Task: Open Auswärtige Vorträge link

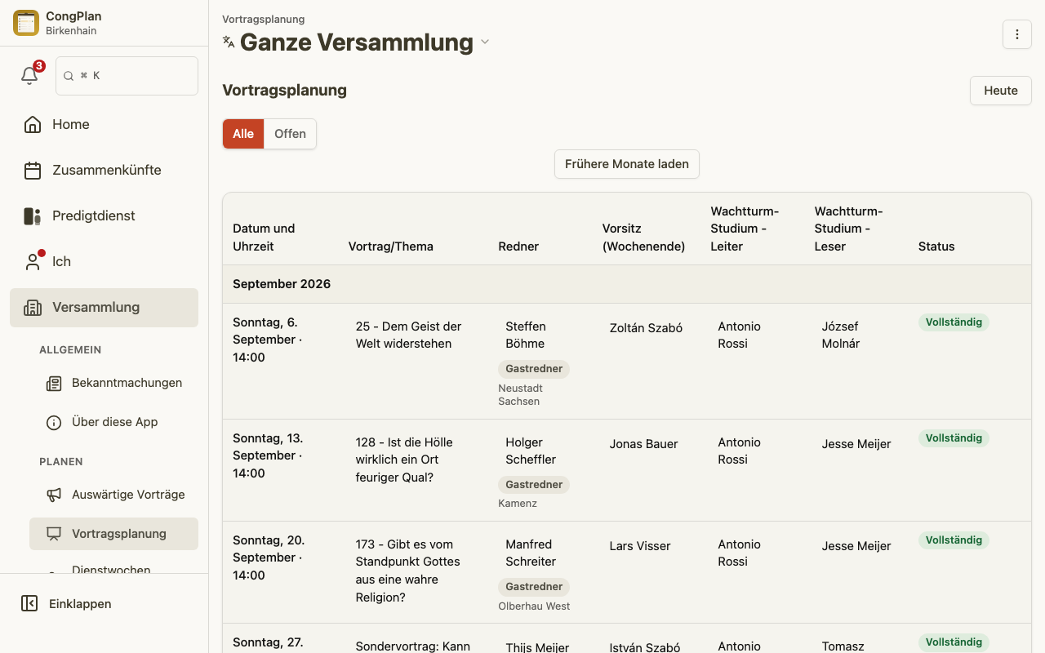Action: 113,495
